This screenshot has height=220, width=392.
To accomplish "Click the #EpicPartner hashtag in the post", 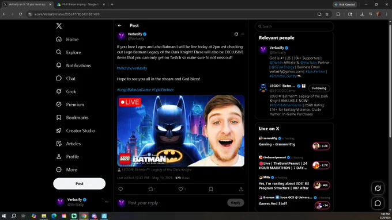I will 163,90.
